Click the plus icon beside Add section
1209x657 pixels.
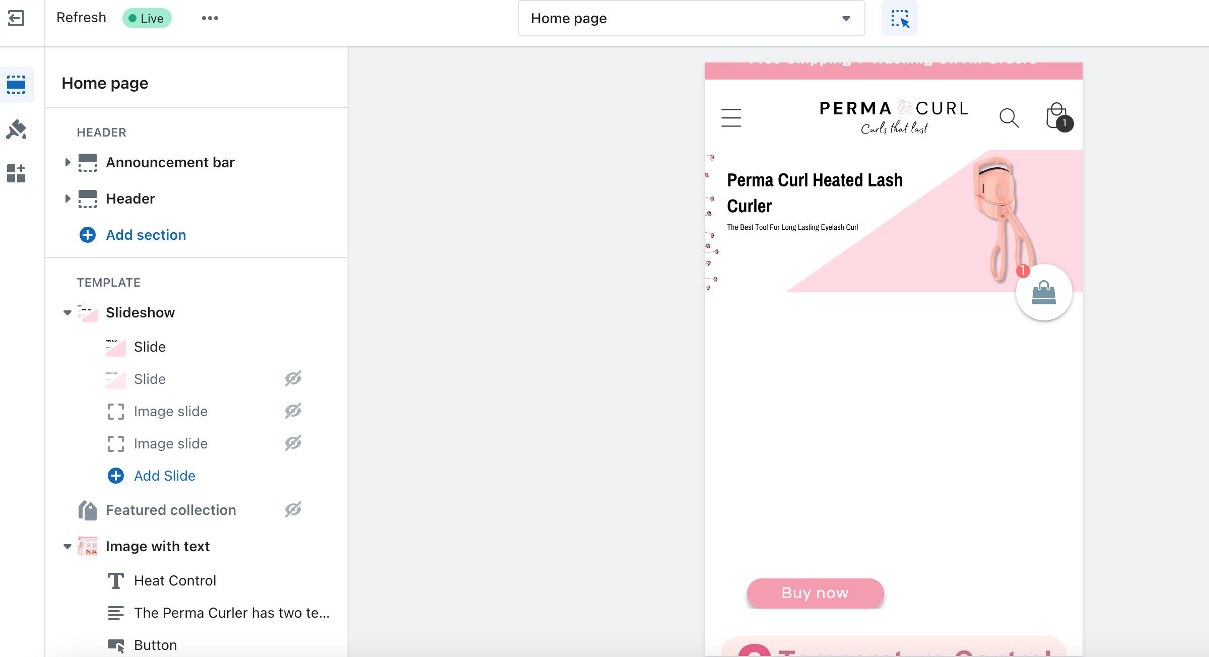pyautogui.click(x=88, y=235)
